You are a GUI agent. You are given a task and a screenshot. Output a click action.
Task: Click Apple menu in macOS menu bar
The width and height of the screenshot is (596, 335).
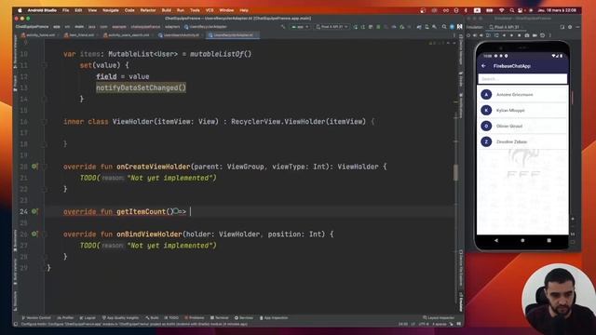click(20, 10)
